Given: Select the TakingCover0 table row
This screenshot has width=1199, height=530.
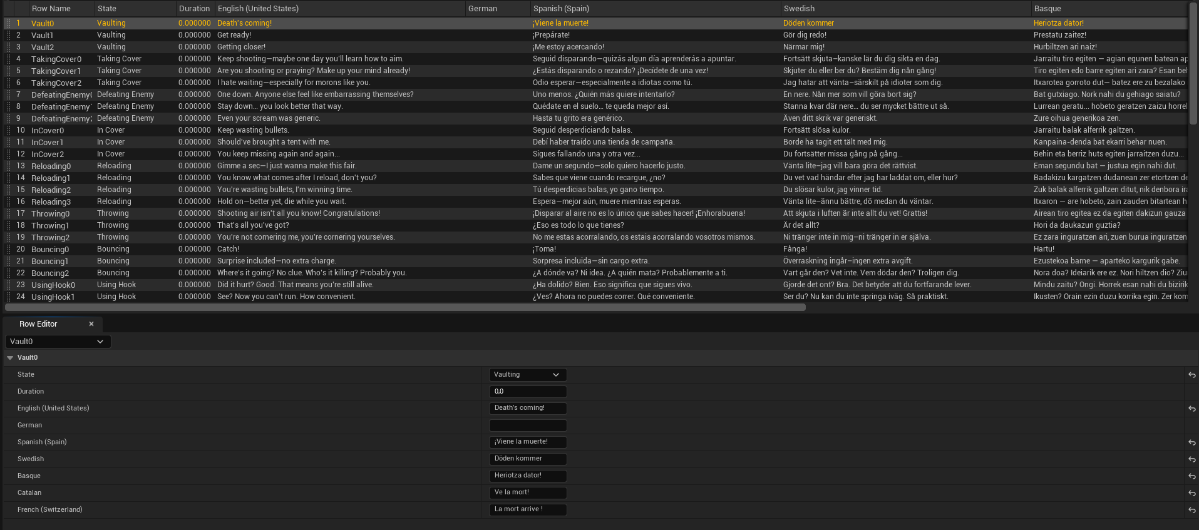Looking at the screenshot, I should coord(56,59).
